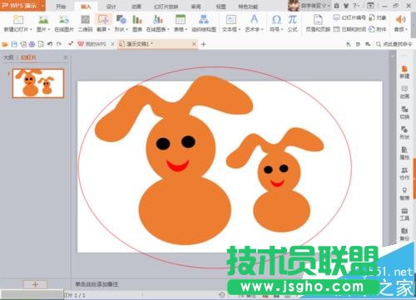Expand the 截屏 screenshot dropdown arrow

point(109,29)
